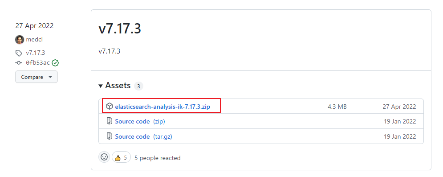Download Source code (tar.gz) link
This screenshot has height=177, width=443.
click(x=143, y=136)
